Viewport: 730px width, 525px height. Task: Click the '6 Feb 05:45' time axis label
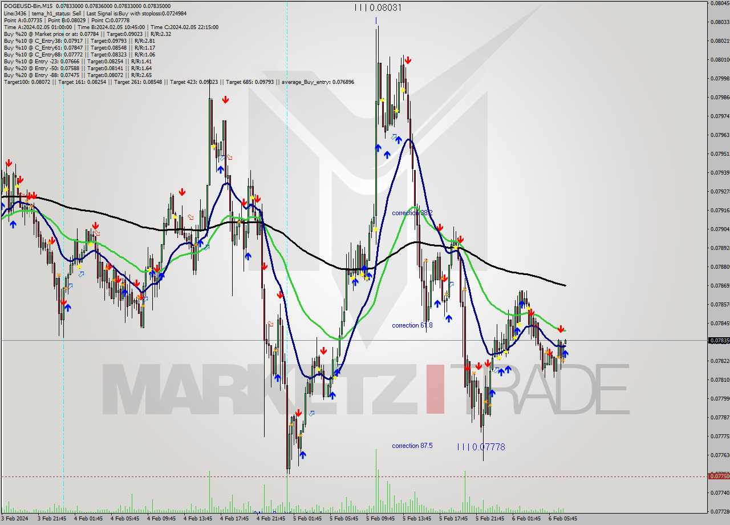(563, 519)
